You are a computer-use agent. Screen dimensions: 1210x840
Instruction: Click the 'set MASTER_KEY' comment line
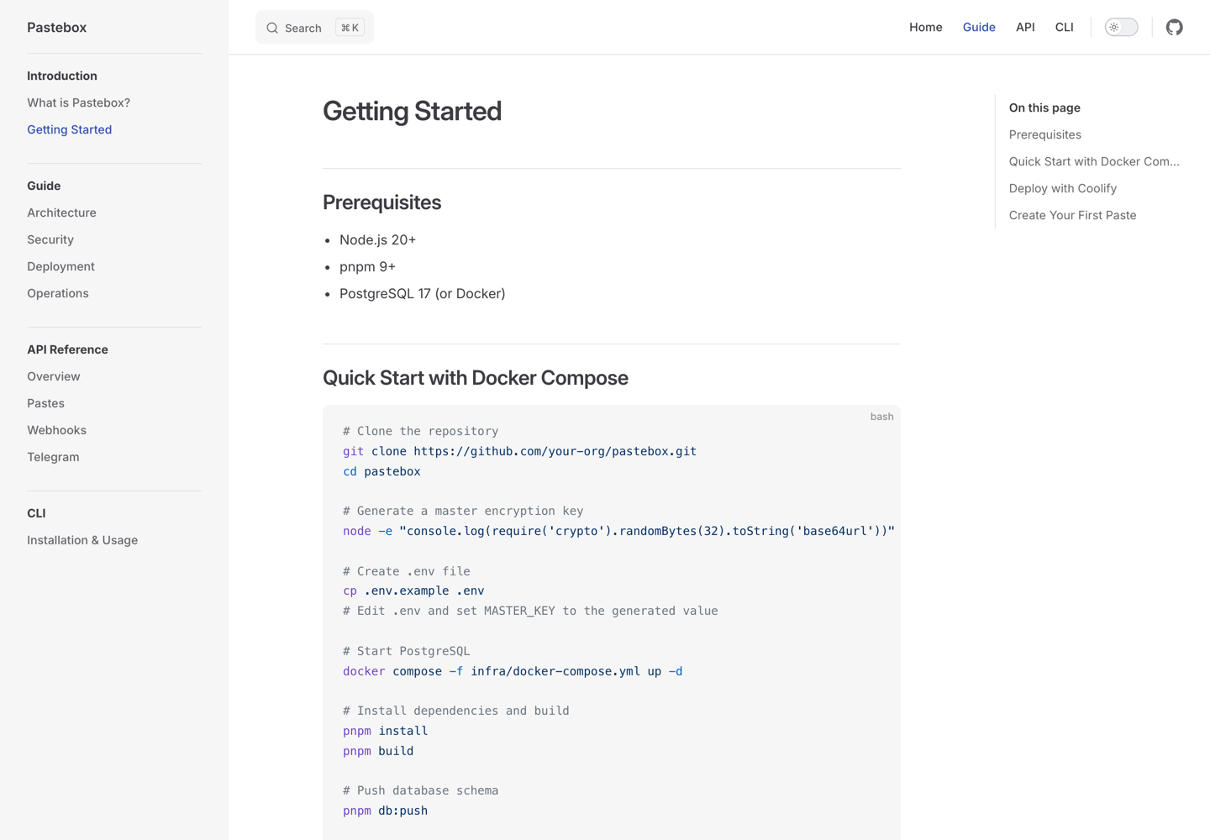(x=530, y=611)
